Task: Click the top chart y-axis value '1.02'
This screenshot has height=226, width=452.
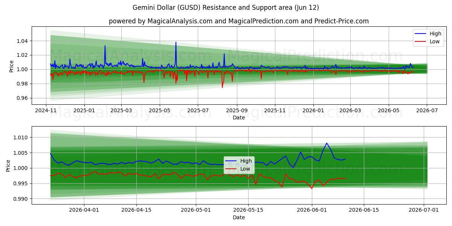Action: pos(23,55)
